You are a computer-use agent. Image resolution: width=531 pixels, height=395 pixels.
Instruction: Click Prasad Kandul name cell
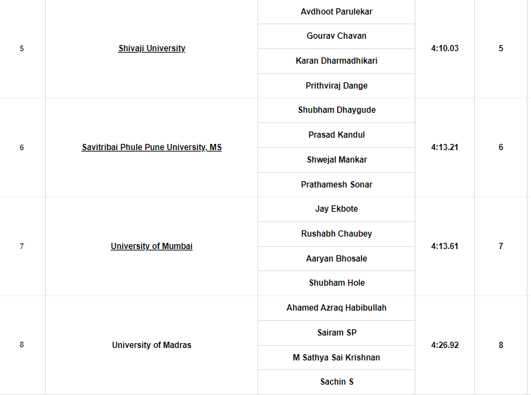(336, 135)
